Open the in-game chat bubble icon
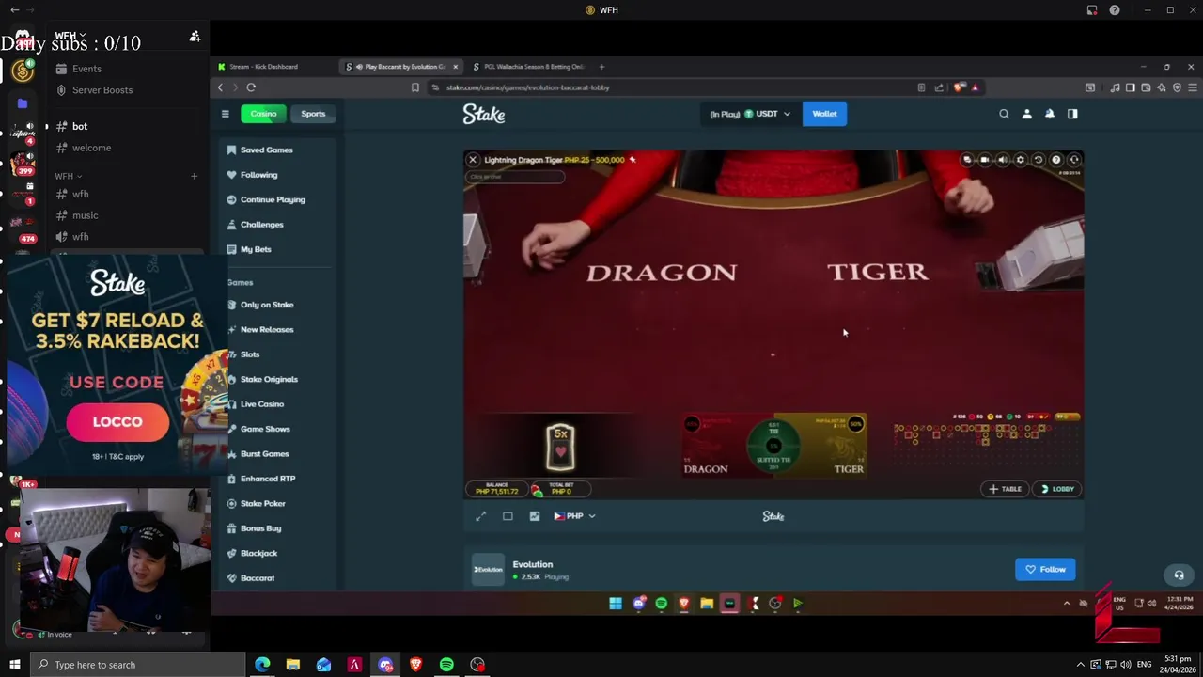1203x677 pixels. pyautogui.click(x=966, y=160)
